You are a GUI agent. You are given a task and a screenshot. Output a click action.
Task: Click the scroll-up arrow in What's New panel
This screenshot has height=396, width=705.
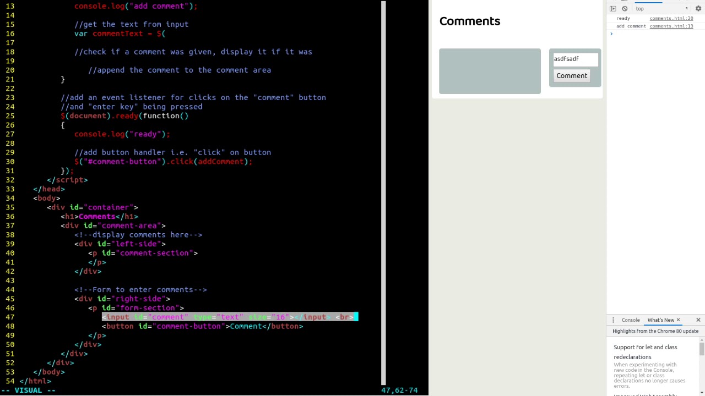pyautogui.click(x=702, y=340)
